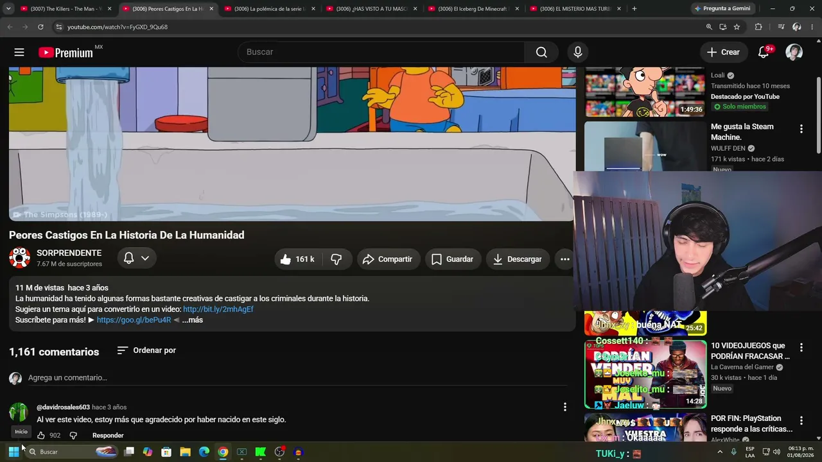Open a new Chrome tab
This screenshot has width=822, height=462.
tap(634, 9)
